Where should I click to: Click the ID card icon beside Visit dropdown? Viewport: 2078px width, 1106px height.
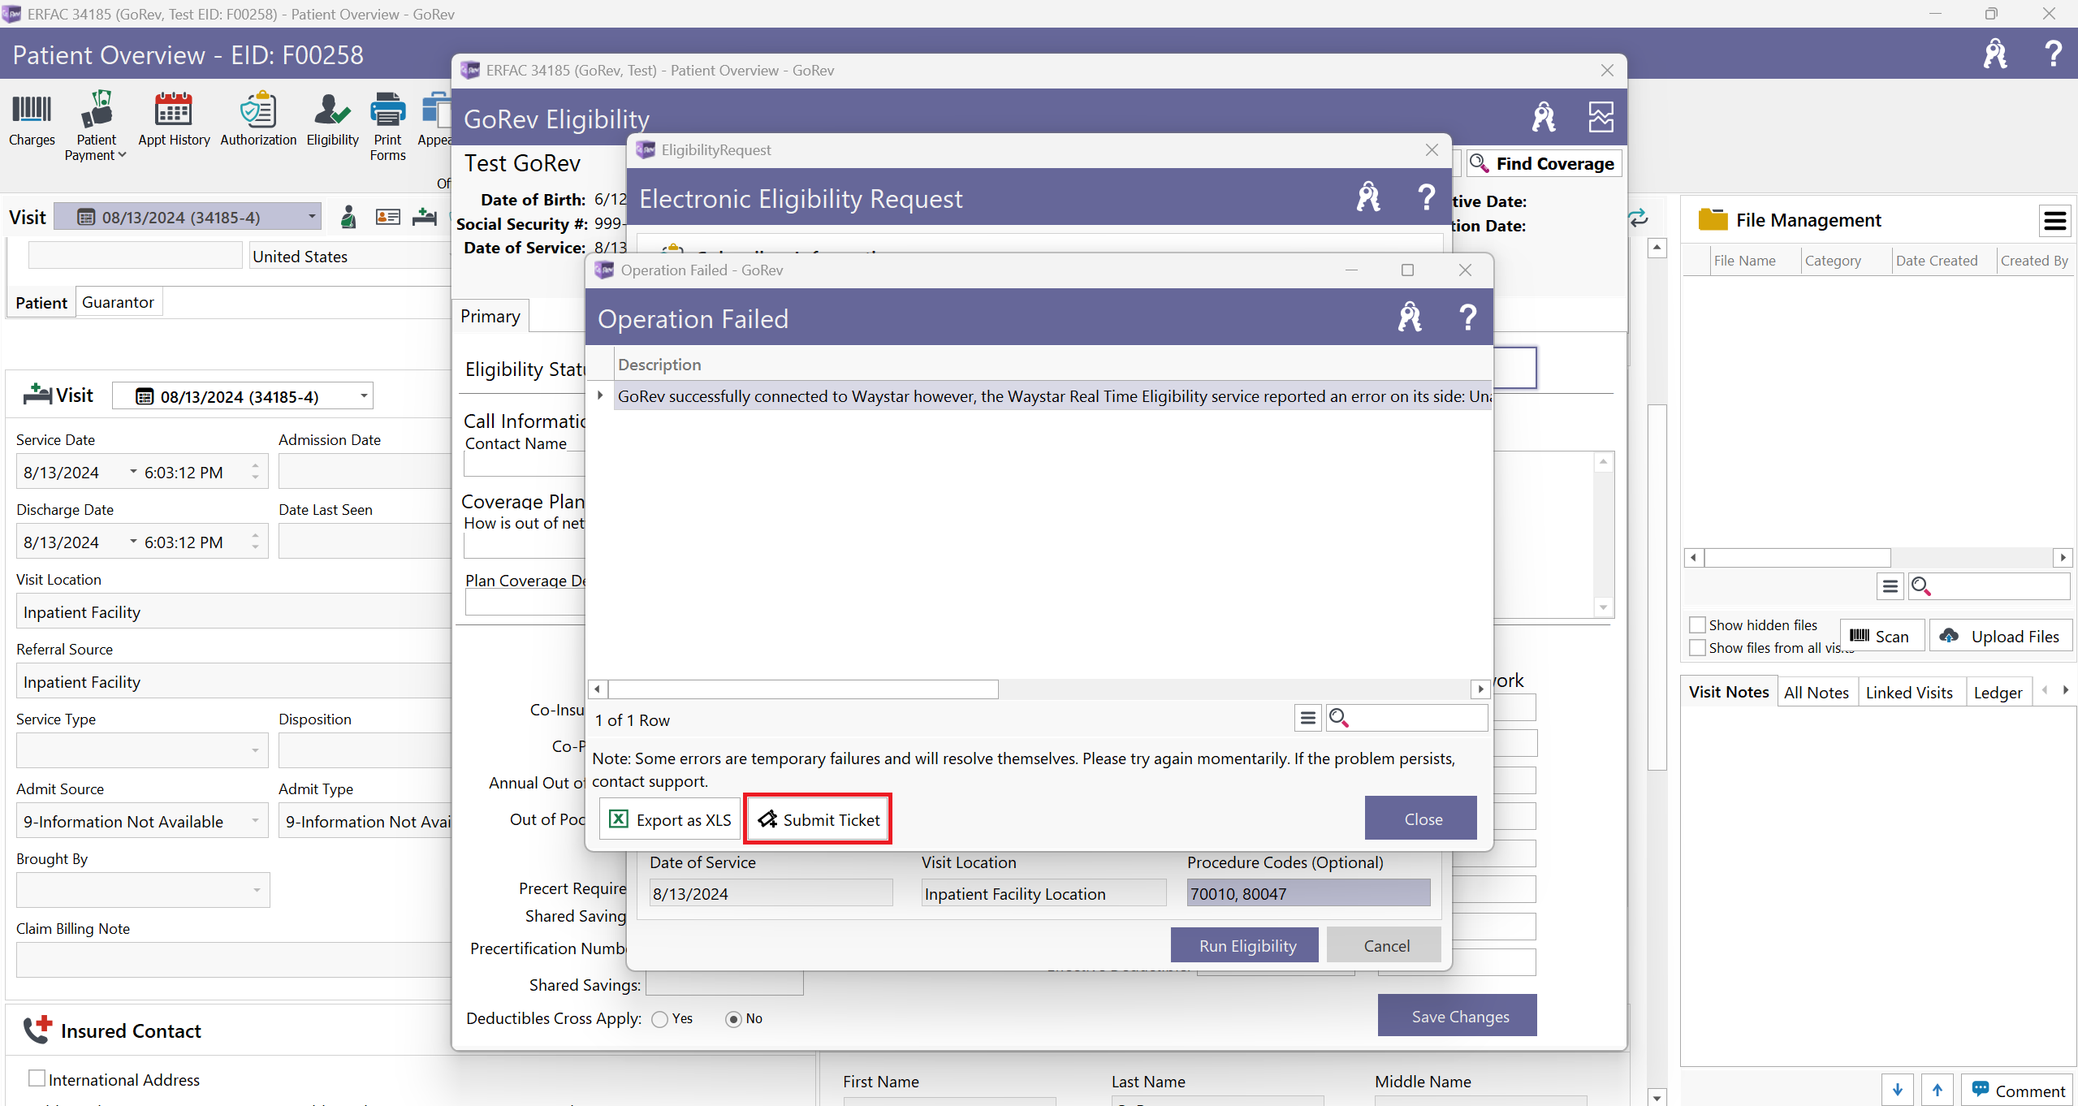coord(387,217)
